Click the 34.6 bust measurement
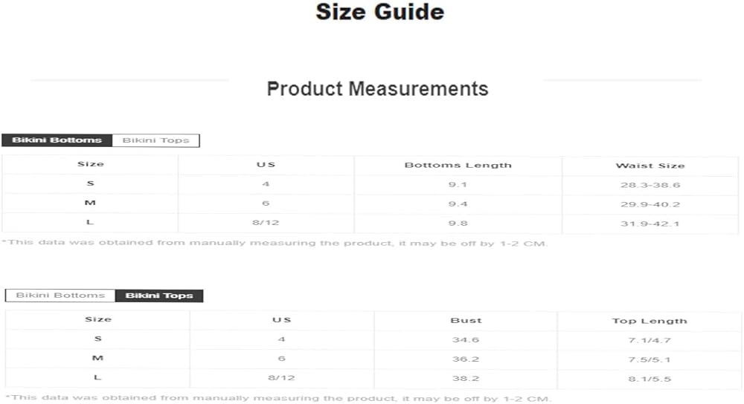744x404 pixels. pos(466,340)
